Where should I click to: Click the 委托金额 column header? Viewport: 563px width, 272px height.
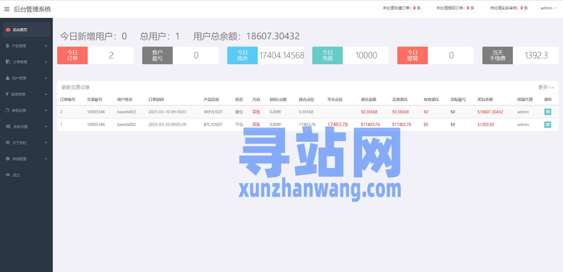[369, 99]
